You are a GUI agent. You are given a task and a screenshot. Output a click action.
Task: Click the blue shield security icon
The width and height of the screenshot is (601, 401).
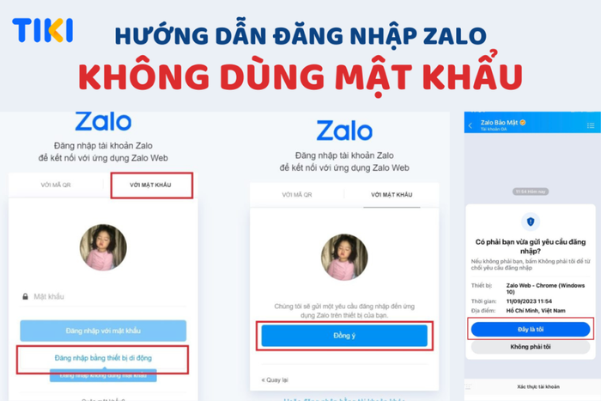click(x=531, y=222)
